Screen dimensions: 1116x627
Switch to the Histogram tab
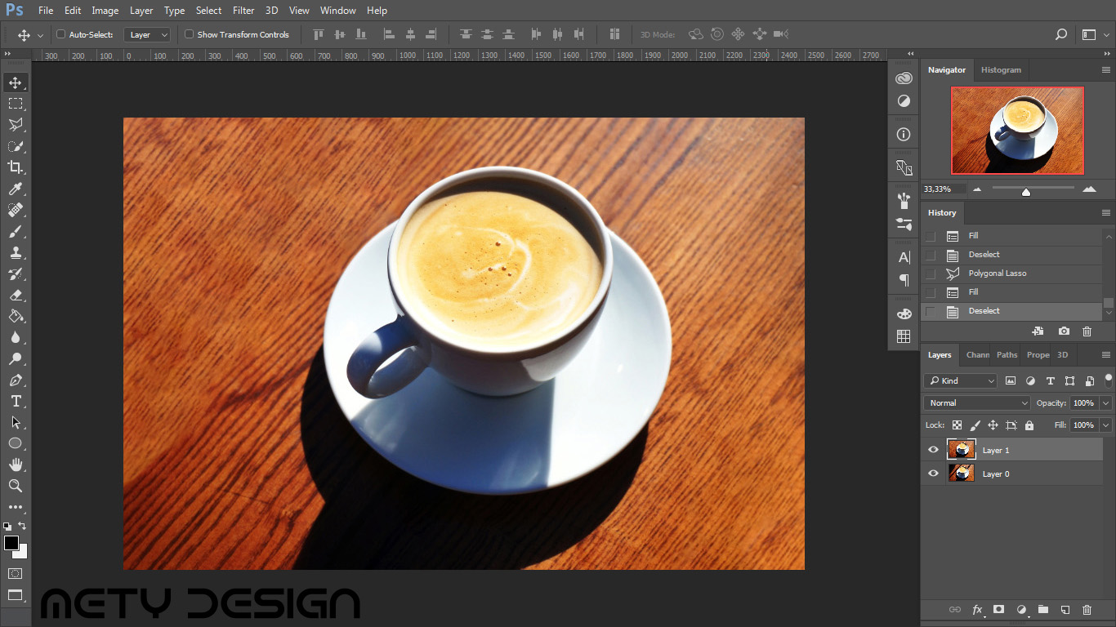point(1001,70)
